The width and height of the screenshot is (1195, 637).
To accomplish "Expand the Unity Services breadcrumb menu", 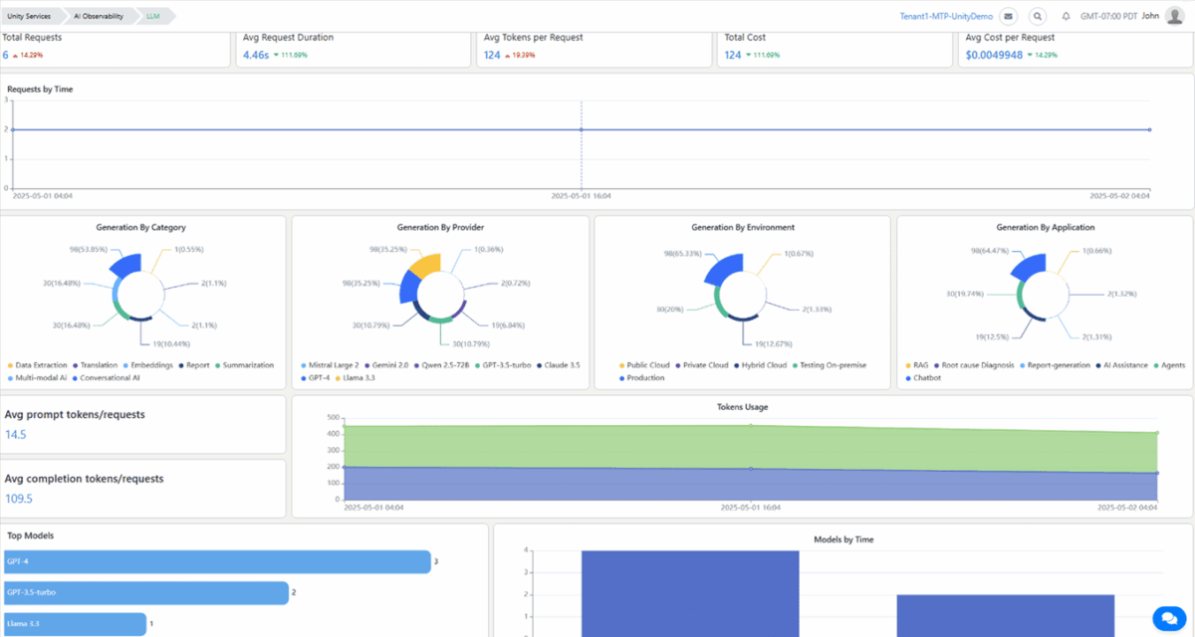I will tap(30, 16).
